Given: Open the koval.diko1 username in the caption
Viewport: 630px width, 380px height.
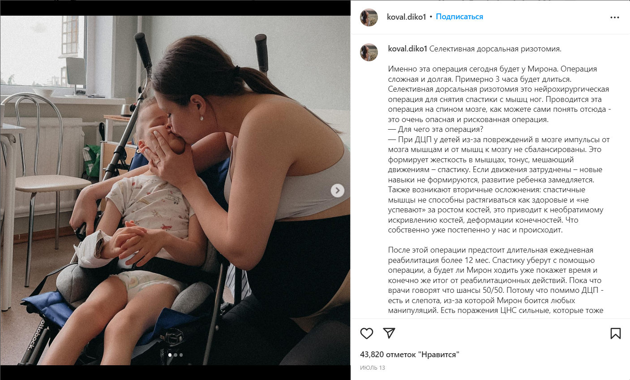Looking at the screenshot, I should point(407,49).
